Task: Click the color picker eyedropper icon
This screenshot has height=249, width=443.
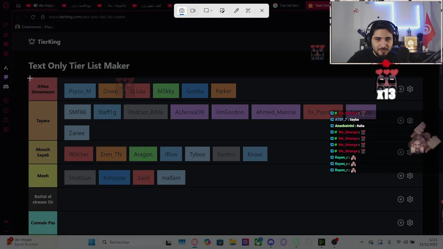Action: pyautogui.click(x=236, y=11)
